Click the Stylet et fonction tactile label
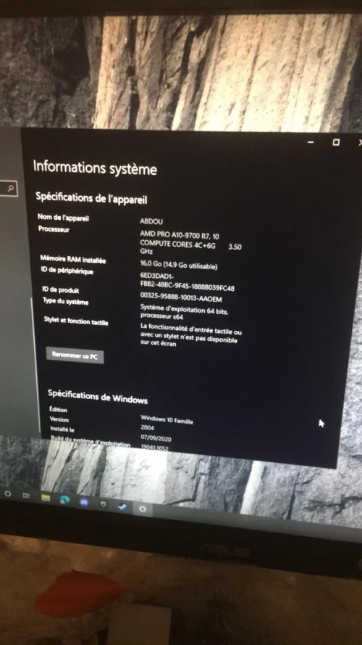The width and height of the screenshot is (362, 645). pos(76,321)
